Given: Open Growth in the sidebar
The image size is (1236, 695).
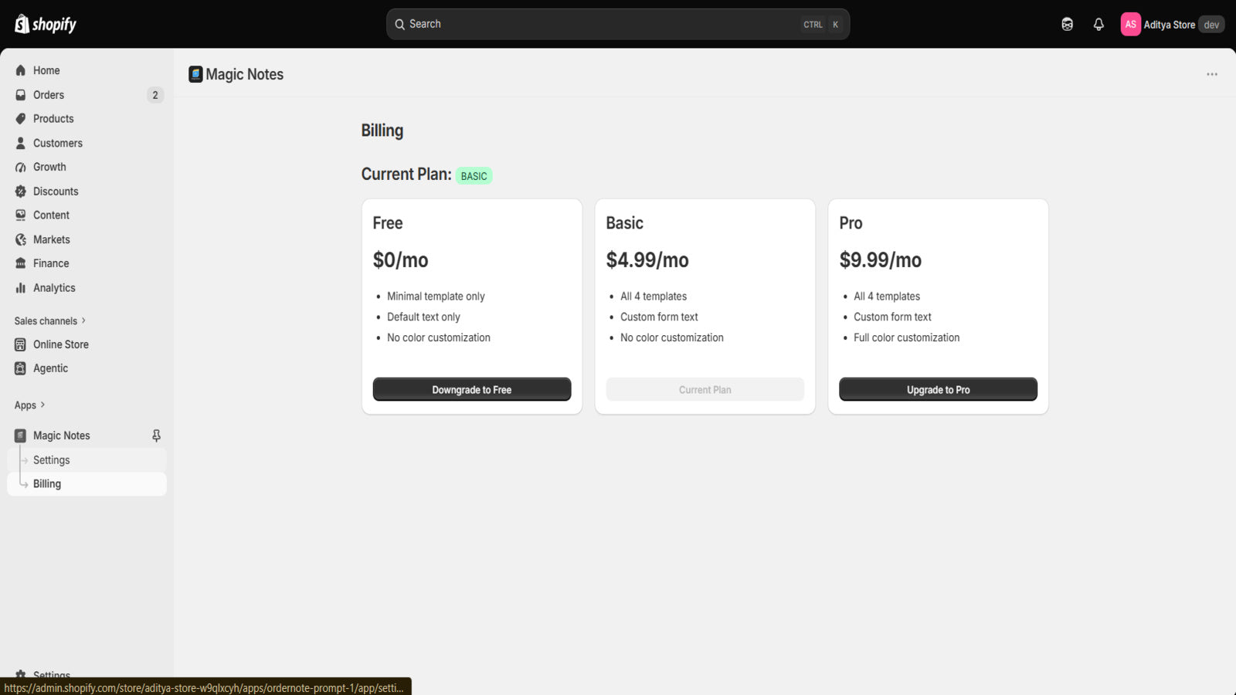Looking at the screenshot, I should click(87, 167).
